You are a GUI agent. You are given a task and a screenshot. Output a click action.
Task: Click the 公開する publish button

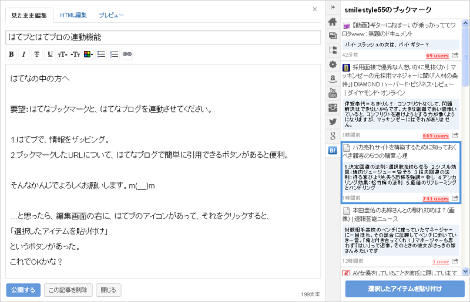coord(23,290)
